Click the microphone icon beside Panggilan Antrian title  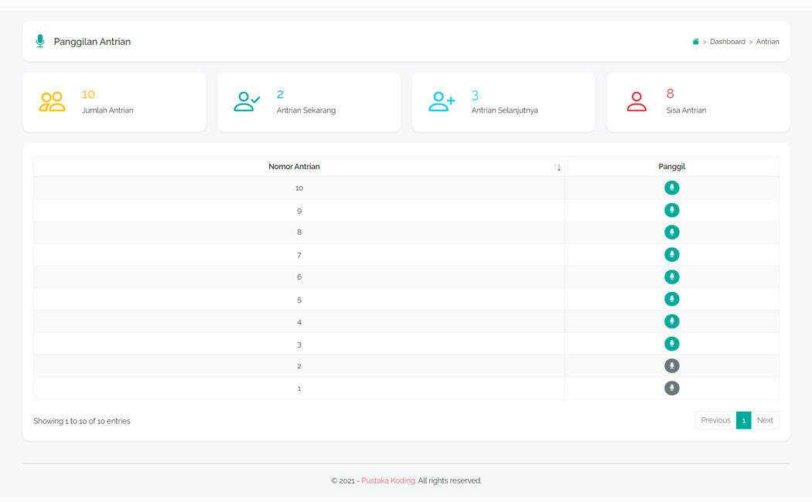[39, 41]
